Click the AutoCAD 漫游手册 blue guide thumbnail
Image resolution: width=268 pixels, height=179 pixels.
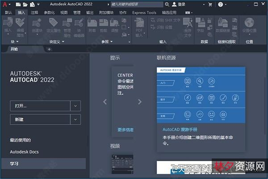[201, 95]
